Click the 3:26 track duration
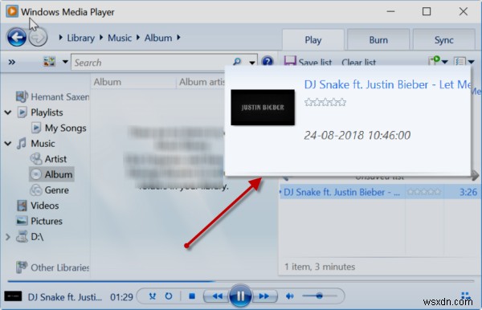 [468, 192]
